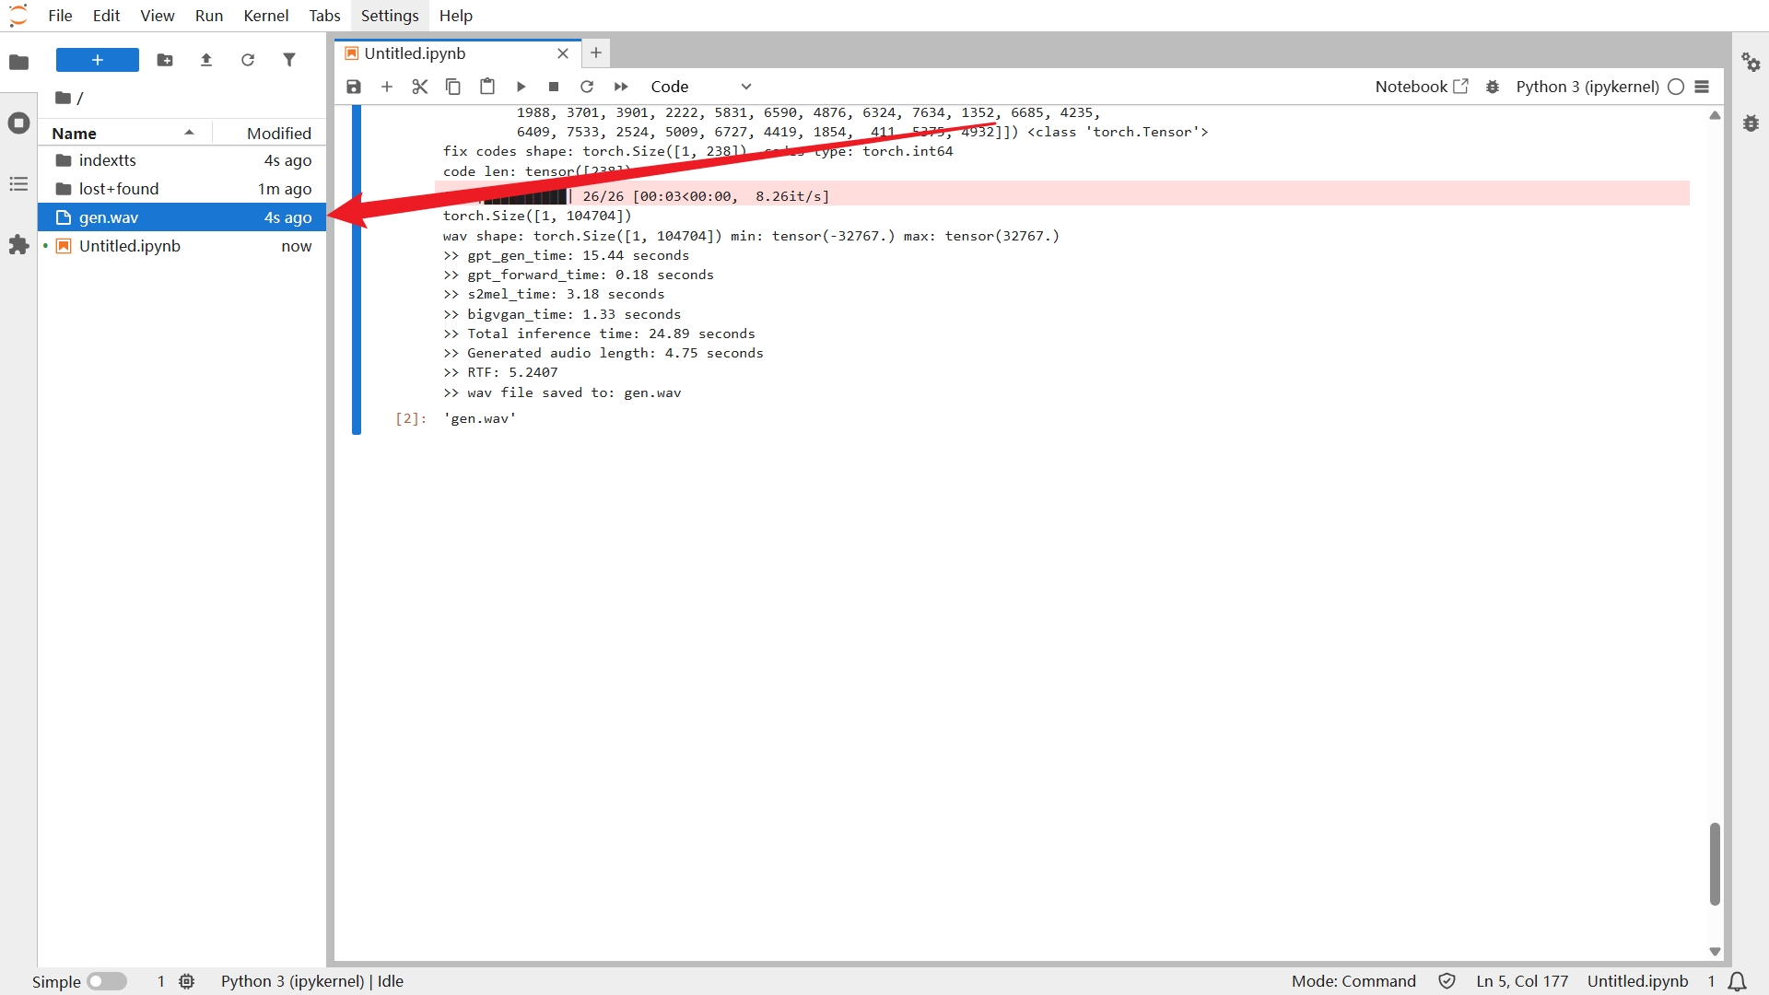Image resolution: width=1769 pixels, height=995 pixels.
Task: Click Python 3 (ipykernel) | Idle status
Action: point(312,981)
